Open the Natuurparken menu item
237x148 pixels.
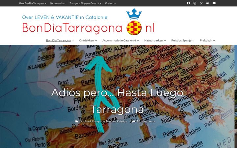click(x=154, y=40)
